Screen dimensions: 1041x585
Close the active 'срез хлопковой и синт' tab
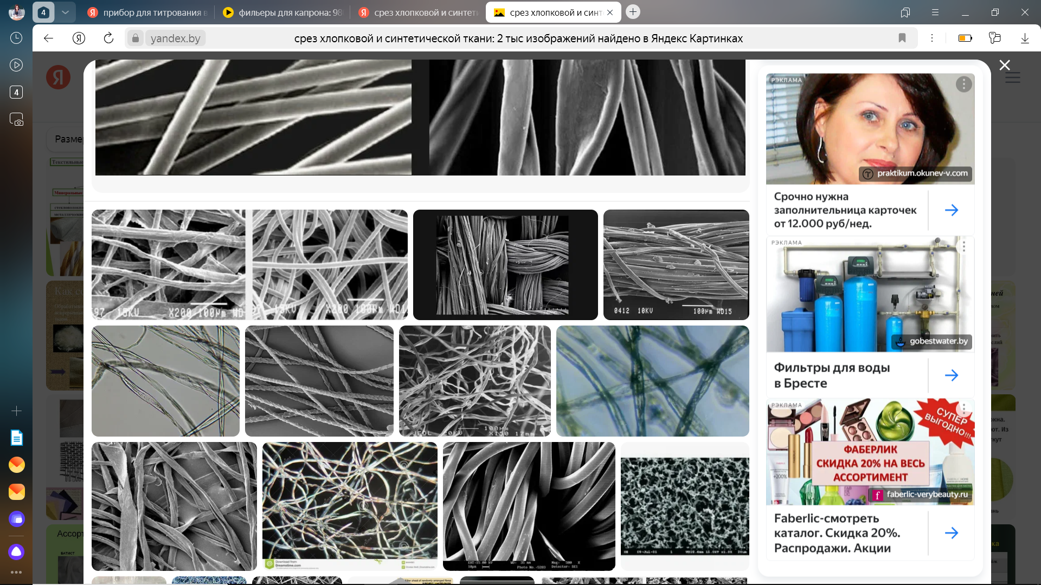(x=610, y=12)
